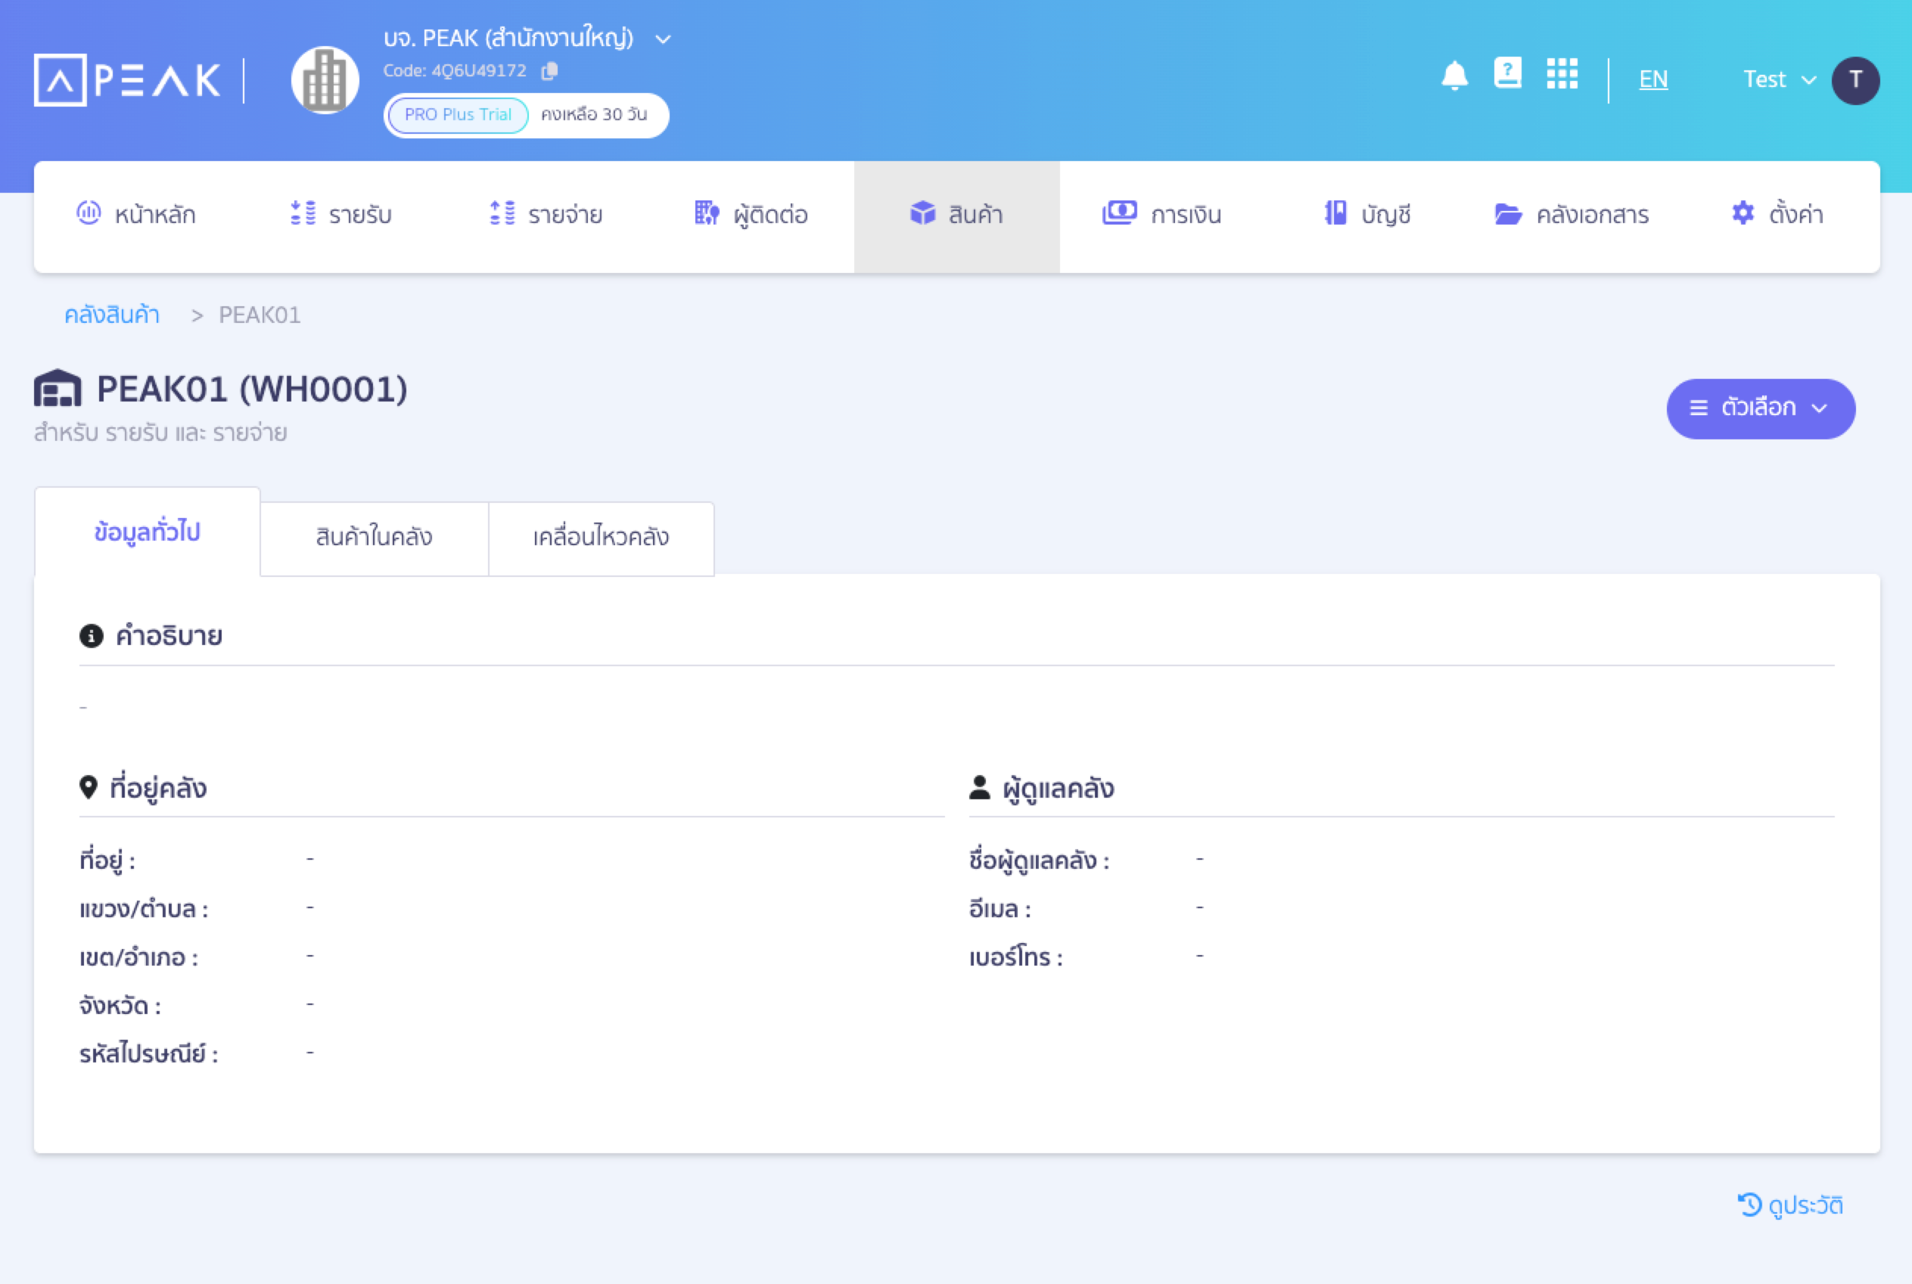The height and width of the screenshot is (1284, 1912).
Task: Switch to เคลื่อนไหวคลัง tab
Action: click(602, 538)
